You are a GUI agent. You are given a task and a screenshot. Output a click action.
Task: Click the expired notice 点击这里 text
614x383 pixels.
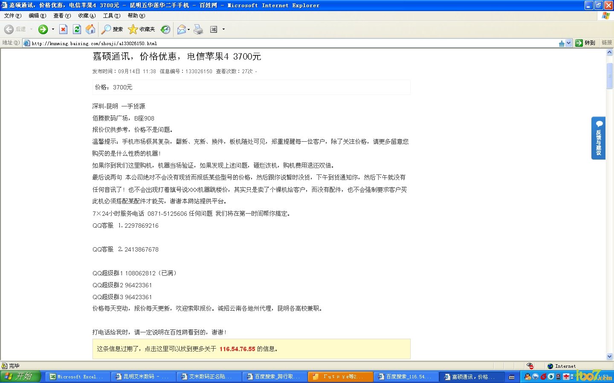coord(156,349)
